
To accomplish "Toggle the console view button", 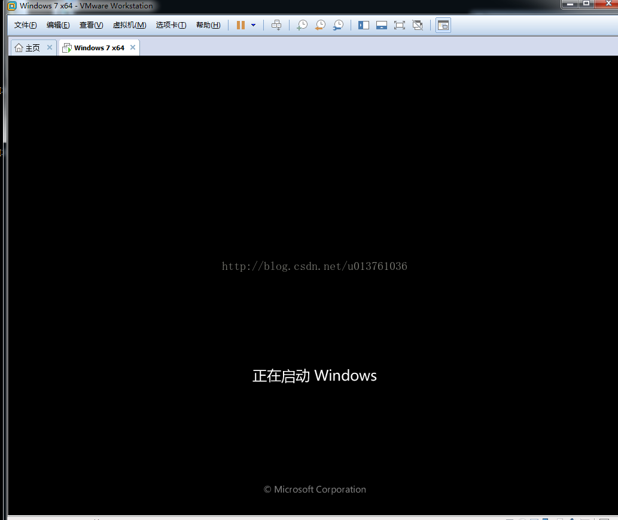I will tap(443, 25).
